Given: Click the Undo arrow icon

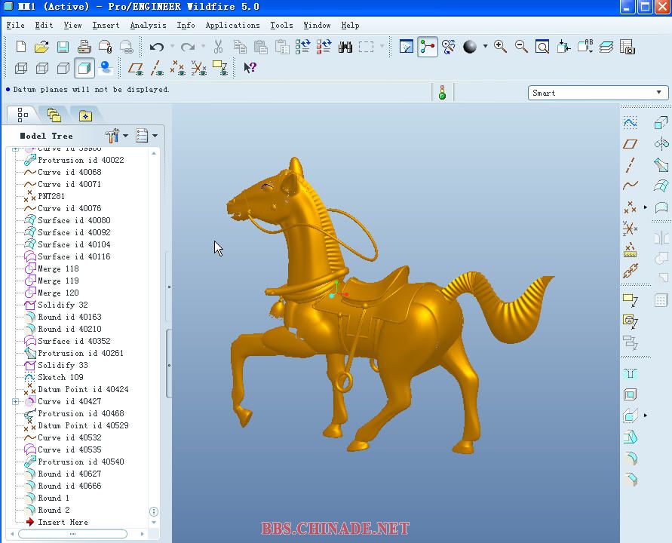Looking at the screenshot, I should coord(156,47).
